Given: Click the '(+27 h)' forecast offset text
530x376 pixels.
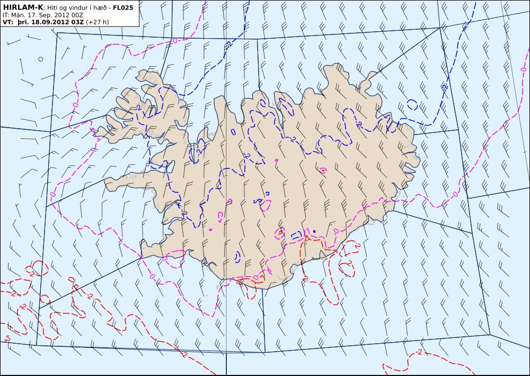Looking at the screenshot, I should point(98,22).
